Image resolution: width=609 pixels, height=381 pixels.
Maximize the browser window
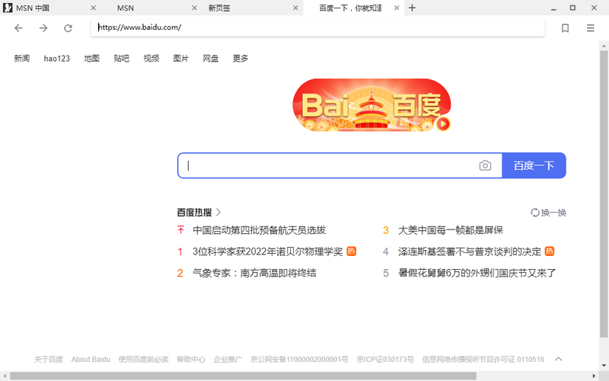click(x=572, y=8)
